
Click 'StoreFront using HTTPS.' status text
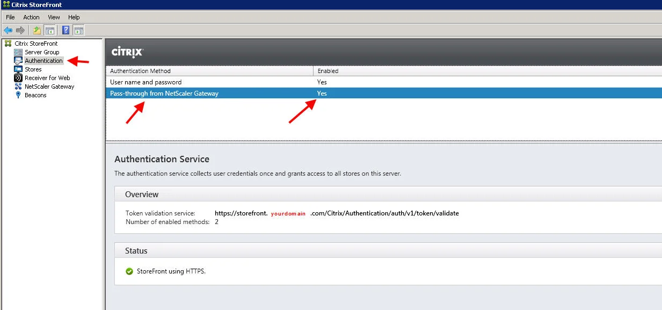171,271
